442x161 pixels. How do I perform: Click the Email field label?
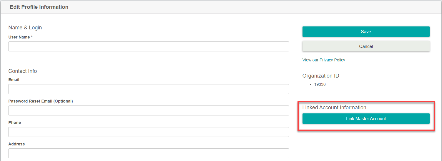[14, 80]
